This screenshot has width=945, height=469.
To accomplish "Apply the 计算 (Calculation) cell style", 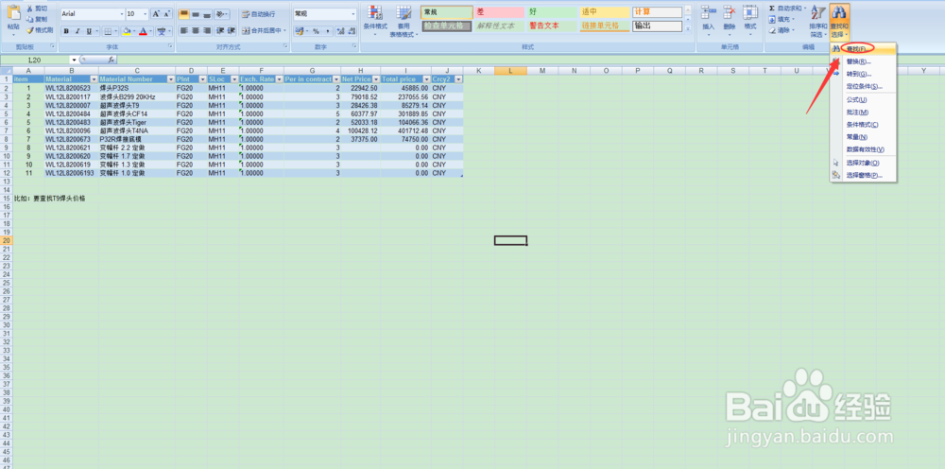I will 657,12.
